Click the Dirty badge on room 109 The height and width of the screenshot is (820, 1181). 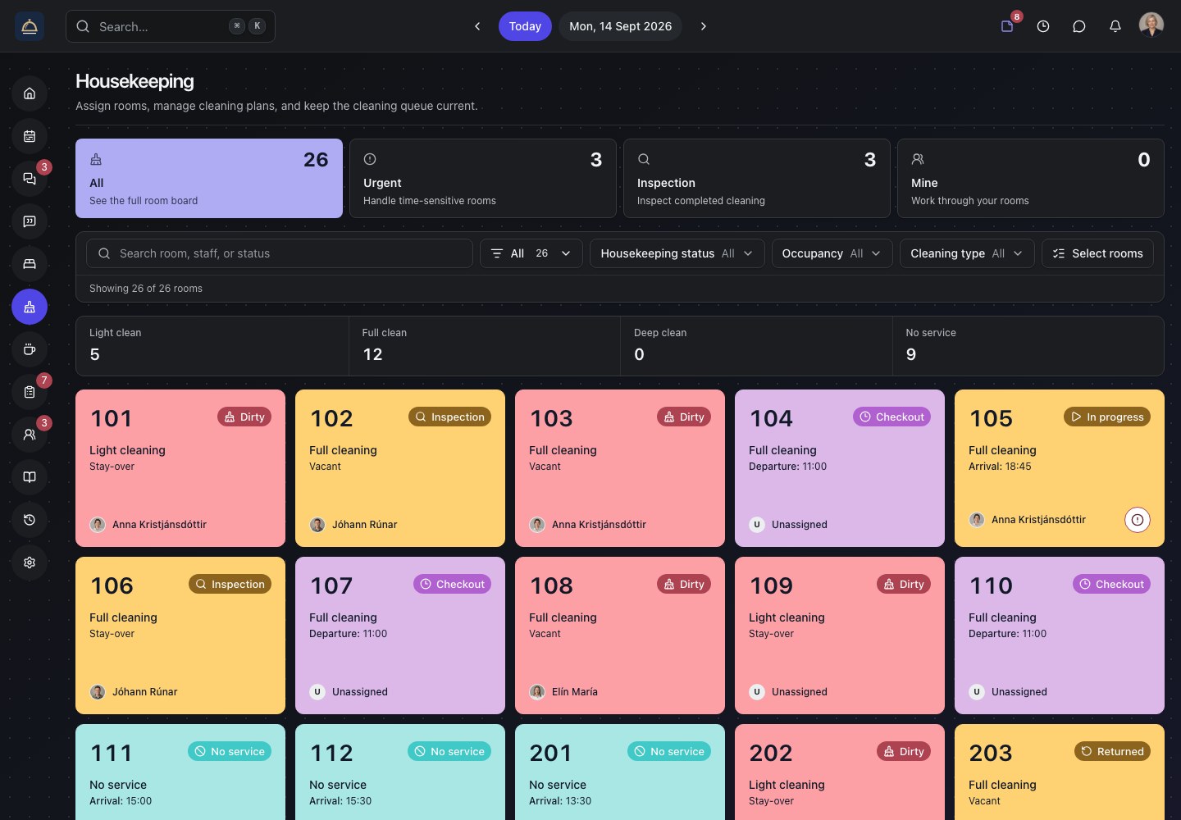pos(904,584)
